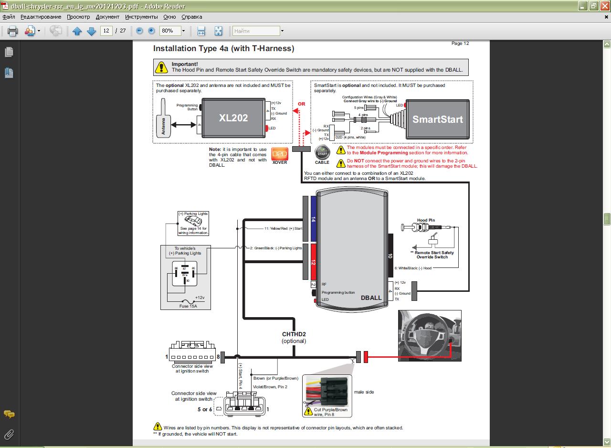The height and width of the screenshot is (448, 611).
Task: Click the Fit One Full Page icon
Action: point(218,31)
